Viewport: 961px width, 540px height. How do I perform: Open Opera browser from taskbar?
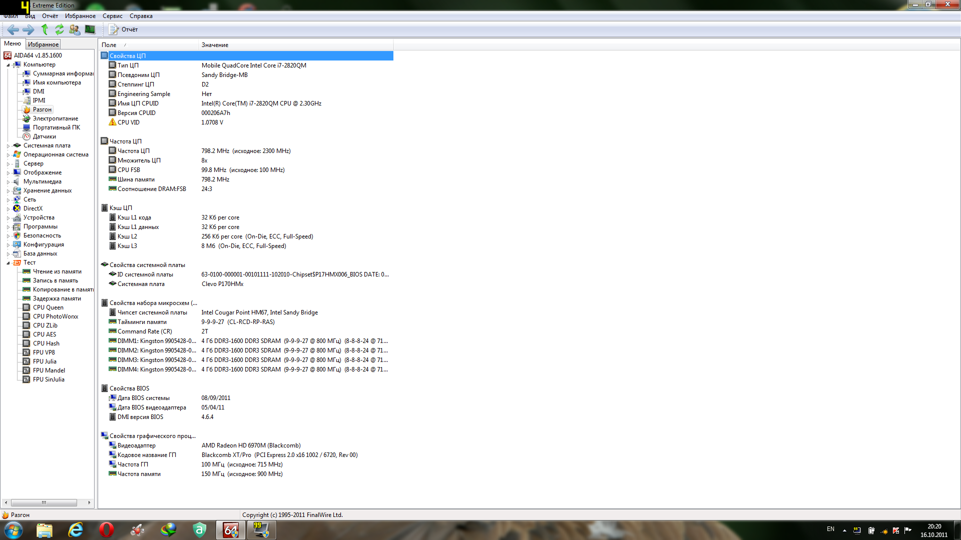(x=107, y=530)
